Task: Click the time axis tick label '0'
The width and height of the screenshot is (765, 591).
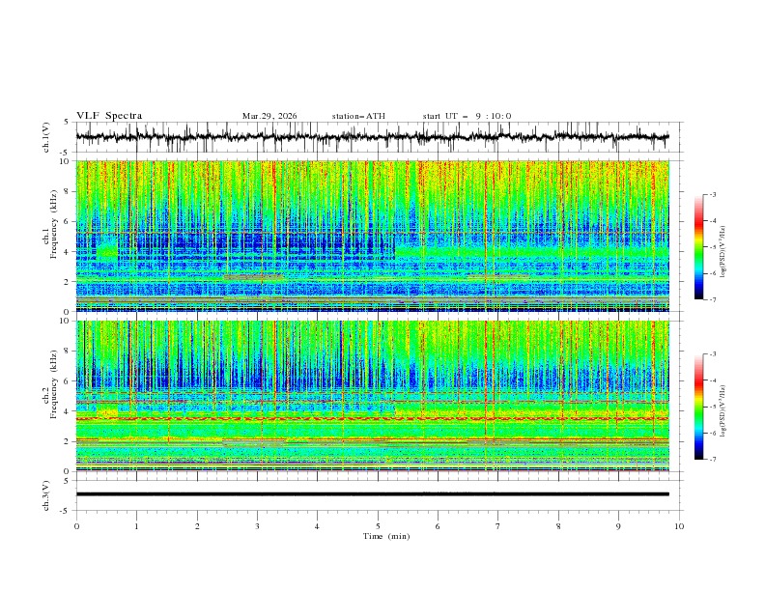Action: tap(76, 526)
